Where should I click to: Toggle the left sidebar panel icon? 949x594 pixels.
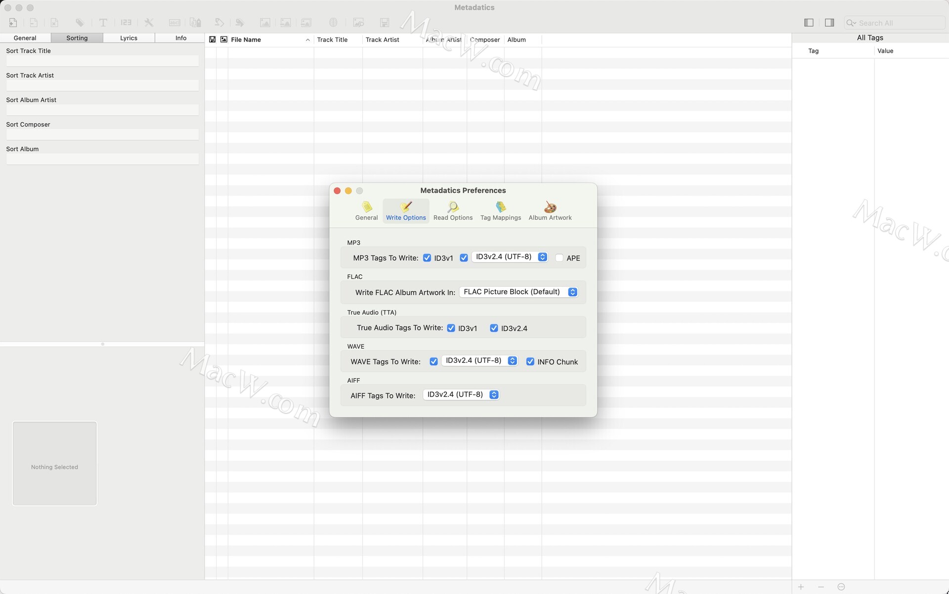[809, 23]
